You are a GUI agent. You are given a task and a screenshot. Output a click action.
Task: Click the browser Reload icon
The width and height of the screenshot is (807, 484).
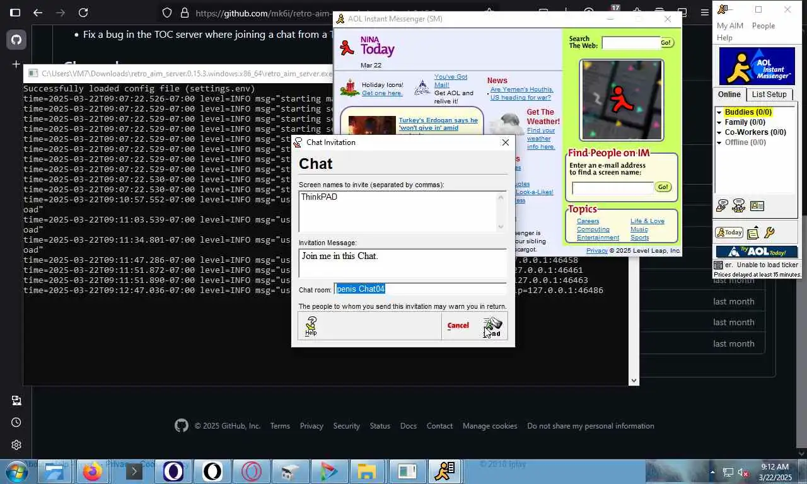(x=83, y=13)
